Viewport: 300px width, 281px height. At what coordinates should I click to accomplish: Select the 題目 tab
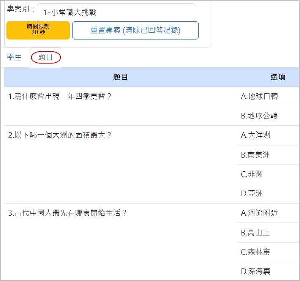[x=46, y=58]
